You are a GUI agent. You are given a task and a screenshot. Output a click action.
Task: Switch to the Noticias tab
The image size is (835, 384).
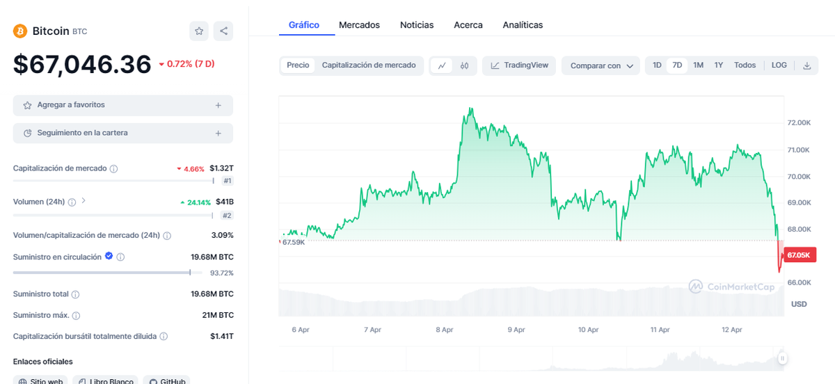click(416, 25)
